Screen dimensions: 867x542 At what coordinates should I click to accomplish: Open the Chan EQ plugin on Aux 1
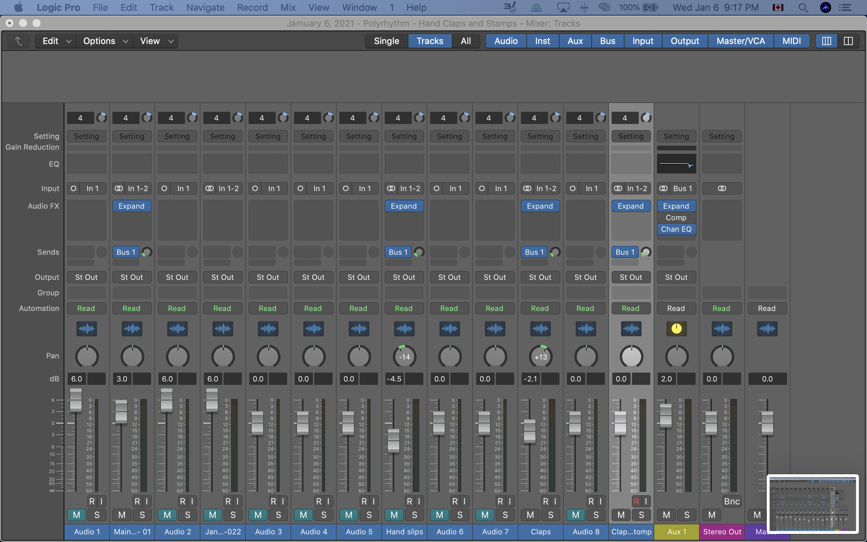[676, 229]
